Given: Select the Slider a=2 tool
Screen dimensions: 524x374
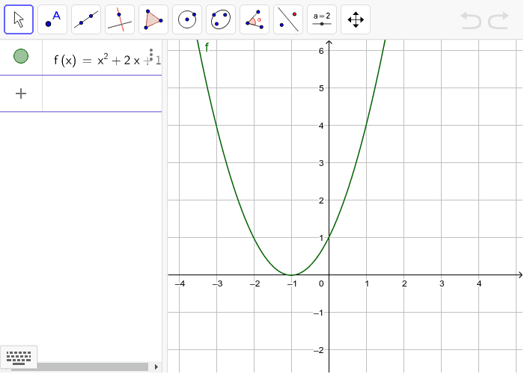Looking at the screenshot, I should tap(322, 19).
